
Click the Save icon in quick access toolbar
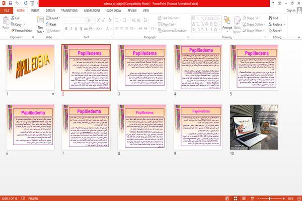coord(11,4)
